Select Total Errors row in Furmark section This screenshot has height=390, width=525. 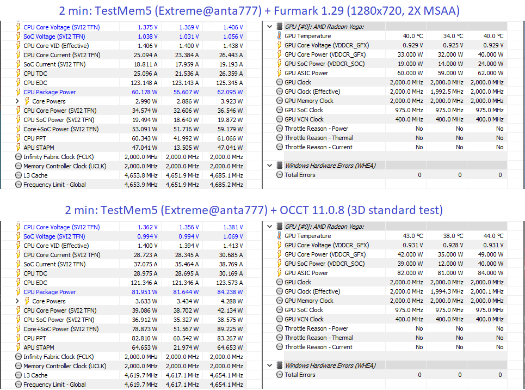pyautogui.click(x=300, y=175)
